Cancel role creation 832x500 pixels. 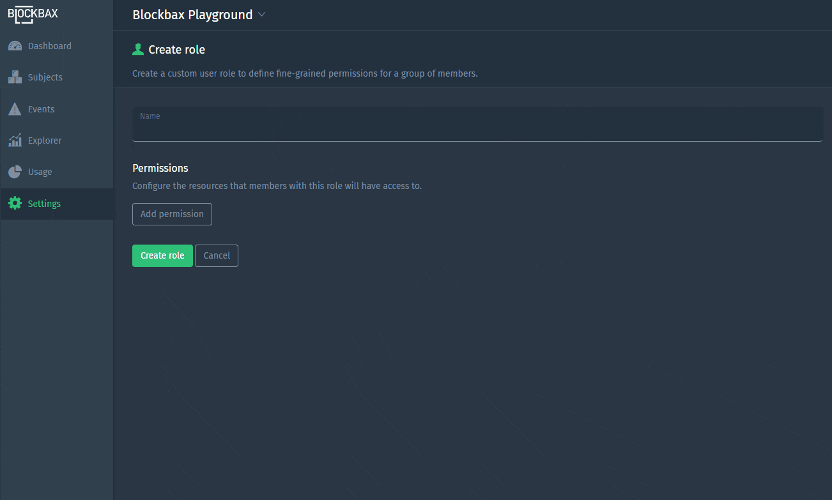(x=216, y=255)
